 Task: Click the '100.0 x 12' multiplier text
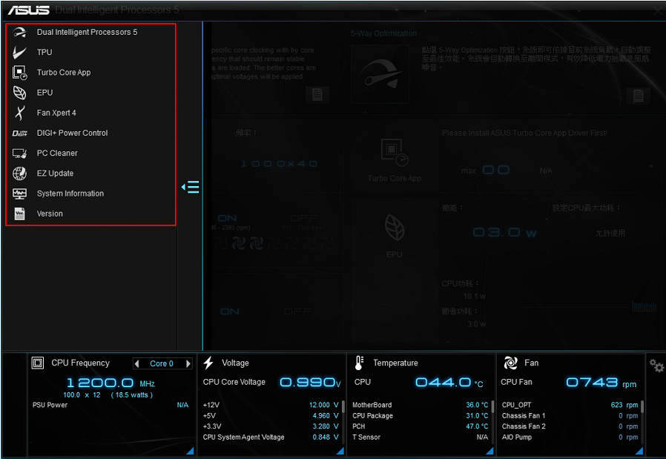pos(82,395)
